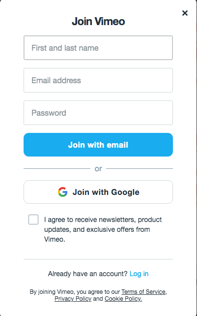
Task: Select the Password input box
Action: coord(98,113)
